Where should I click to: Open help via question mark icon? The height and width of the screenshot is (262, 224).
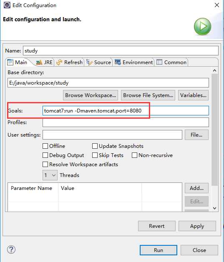[x=11, y=250]
